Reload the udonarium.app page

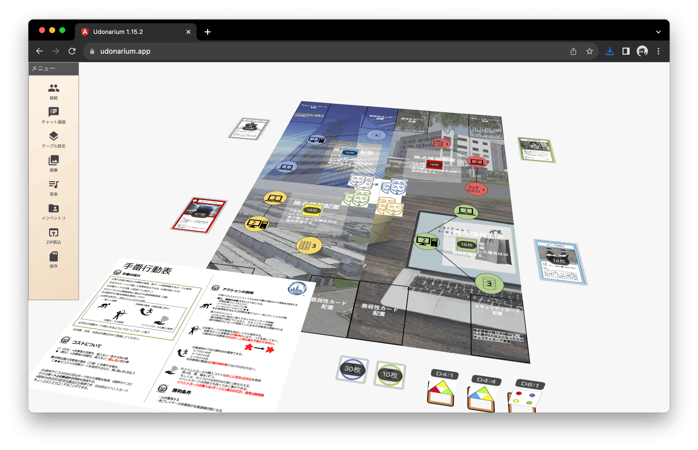(x=72, y=51)
